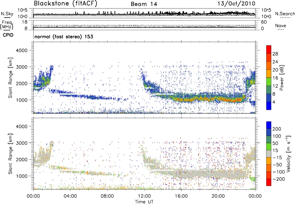Pick Power color bar segment between 20 and 24
Screen dimensions: 295x204
coord(269,66)
